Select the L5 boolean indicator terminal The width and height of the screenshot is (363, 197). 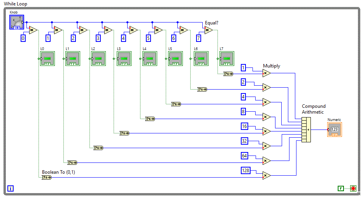tap(175, 59)
